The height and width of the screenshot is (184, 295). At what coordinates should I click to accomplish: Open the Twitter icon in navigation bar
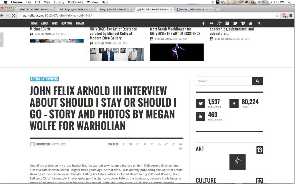pyautogui.click(x=235, y=24)
